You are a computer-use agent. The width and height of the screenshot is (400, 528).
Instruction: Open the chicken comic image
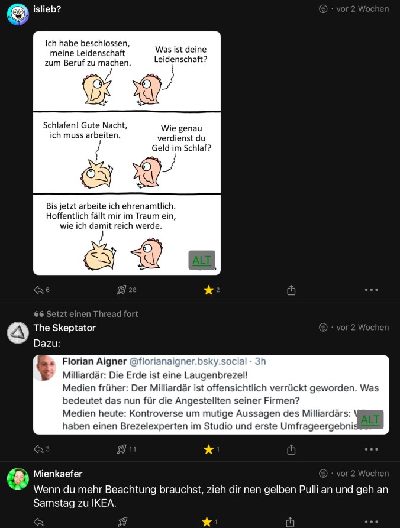[127, 153]
